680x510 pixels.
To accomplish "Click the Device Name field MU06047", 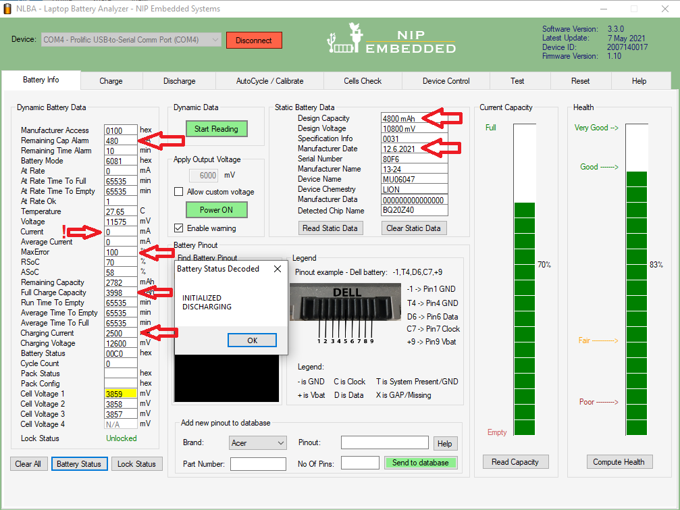I will pyautogui.click(x=414, y=179).
